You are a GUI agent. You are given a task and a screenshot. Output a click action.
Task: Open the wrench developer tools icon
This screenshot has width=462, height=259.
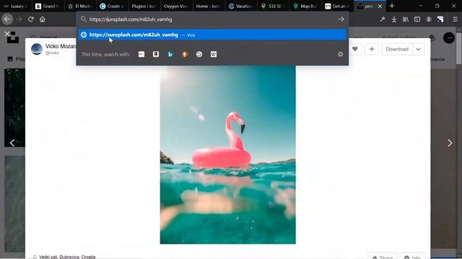(x=383, y=19)
